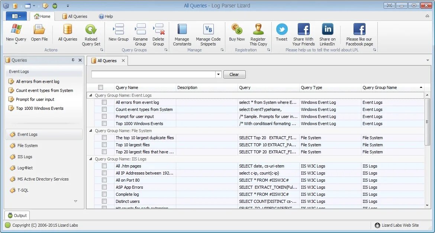Viewport: 435px width, 233px height.
Task: Select Event Logs group in sidebar
Action: (x=44, y=134)
